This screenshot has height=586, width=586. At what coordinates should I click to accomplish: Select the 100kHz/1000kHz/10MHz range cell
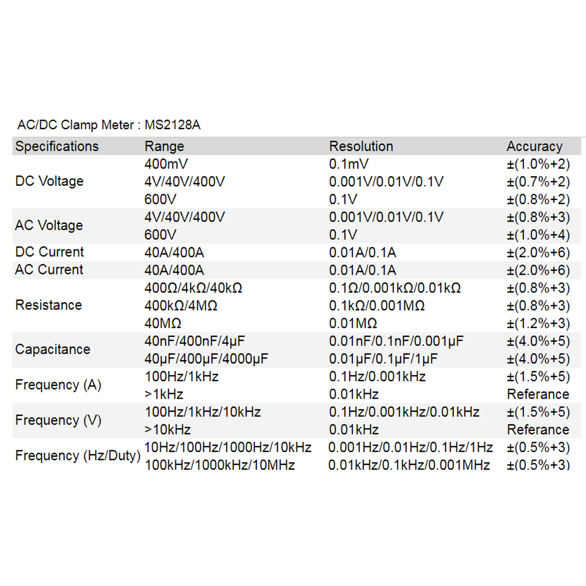click(220, 465)
